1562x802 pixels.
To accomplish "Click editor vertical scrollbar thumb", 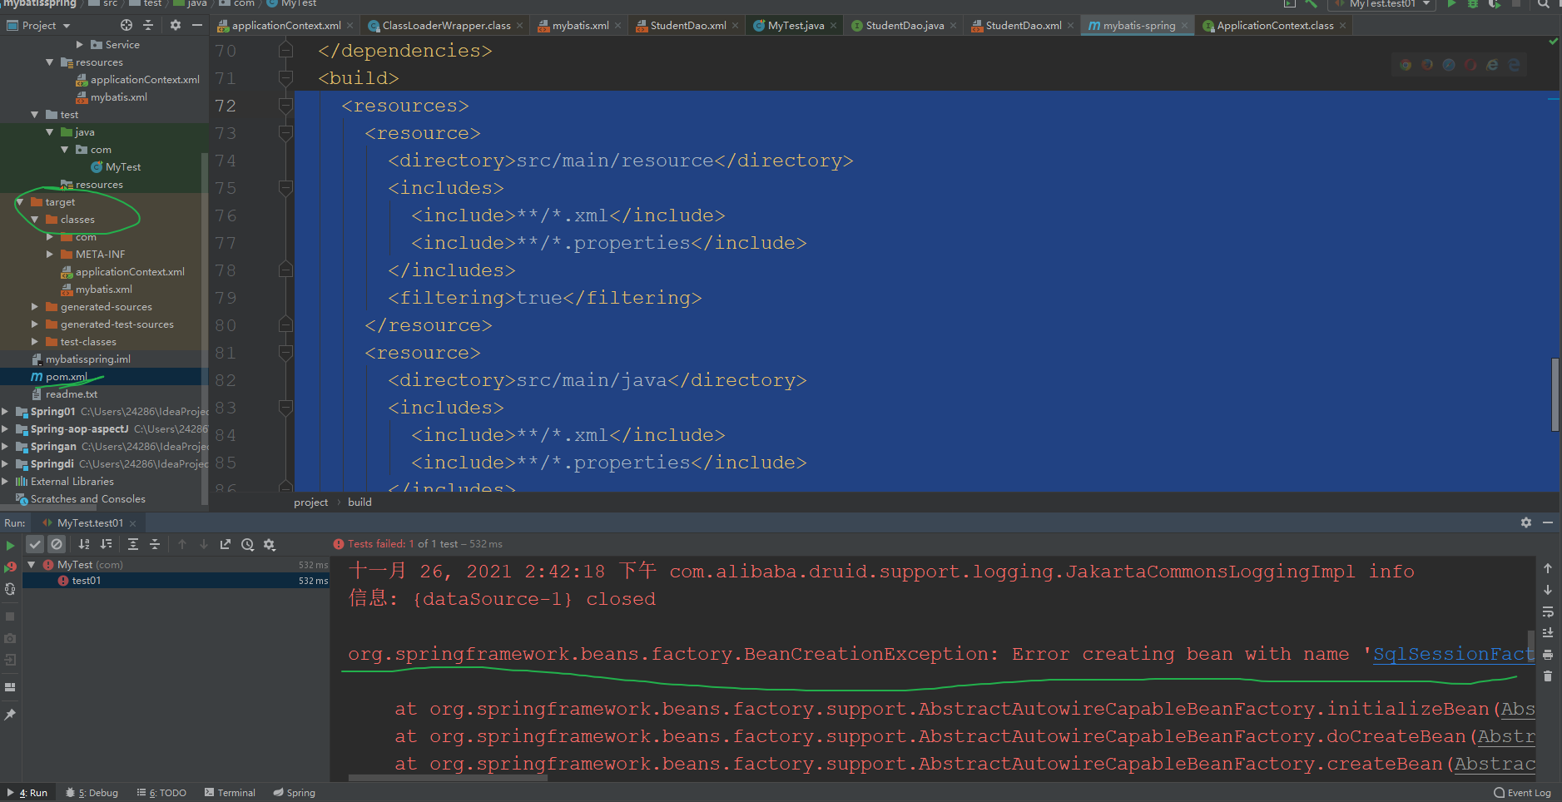I will [1555, 394].
